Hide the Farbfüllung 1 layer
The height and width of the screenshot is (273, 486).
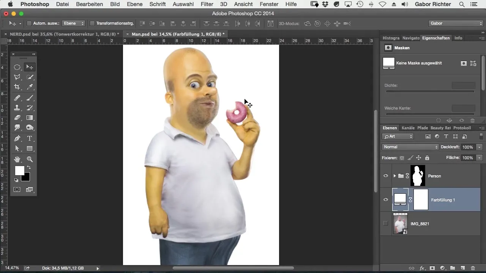tap(386, 199)
